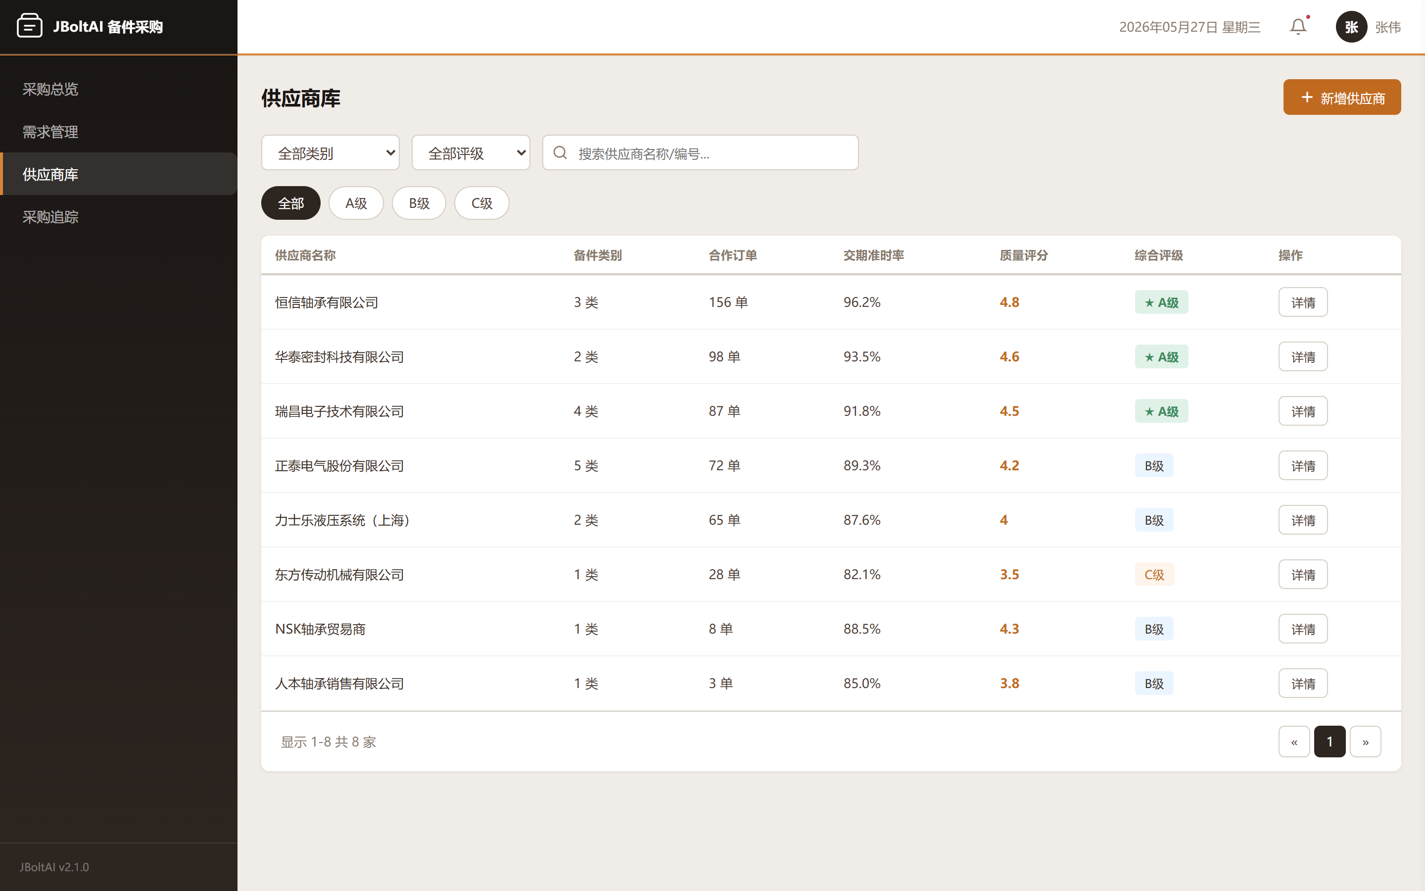Screen dimensions: 1425x891
Task: Click B级 badge for 正泰电气股份有限公司
Action: click(x=1153, y=465)
